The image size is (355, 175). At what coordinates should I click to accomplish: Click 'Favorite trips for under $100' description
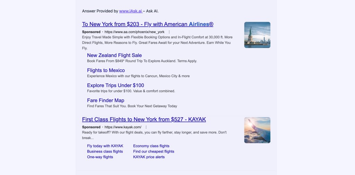coord(131,91)
